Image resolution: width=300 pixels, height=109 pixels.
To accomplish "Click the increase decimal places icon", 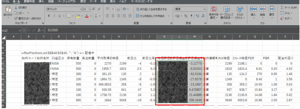I will click(x=198, y=16).
